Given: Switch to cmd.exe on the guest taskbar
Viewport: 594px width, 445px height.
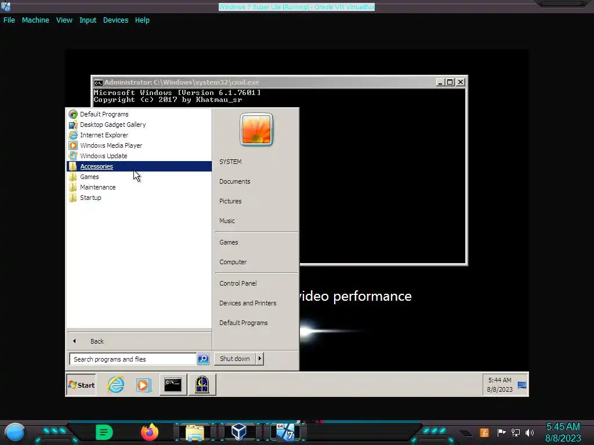Looking at the screenshot, I should pos(173,385).
